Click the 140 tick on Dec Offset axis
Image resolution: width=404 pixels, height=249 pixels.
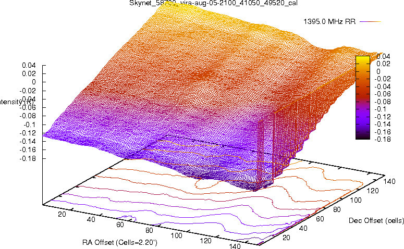tap(389, 181)
